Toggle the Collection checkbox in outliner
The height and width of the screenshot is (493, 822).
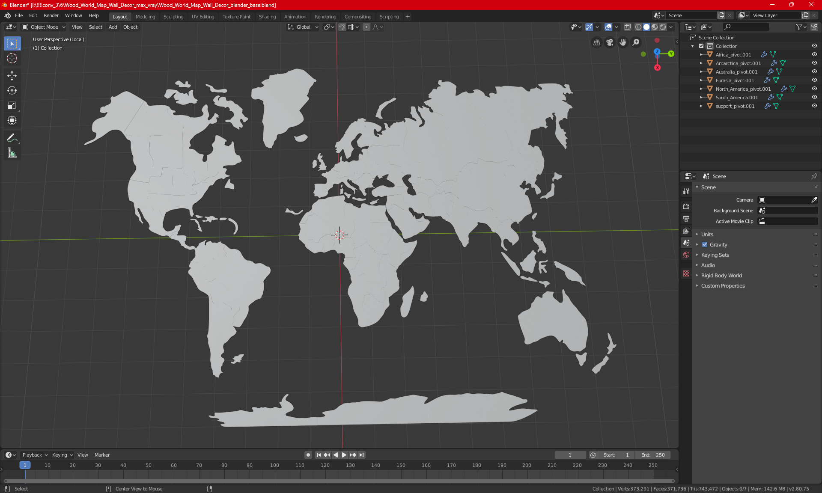tap(701, 46)
